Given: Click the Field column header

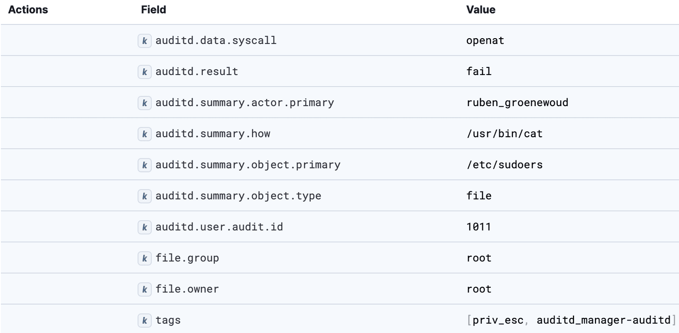Looking at the screenshot, I should click(153, 9).
